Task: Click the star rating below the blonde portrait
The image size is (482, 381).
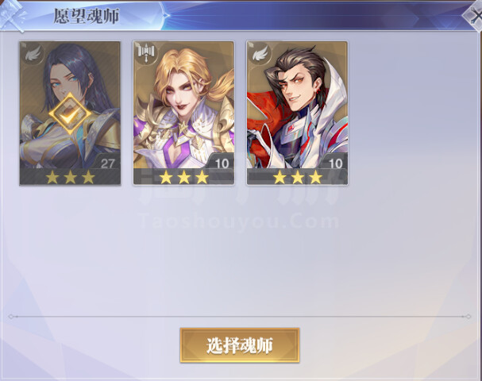Action: tap(183, 177)
